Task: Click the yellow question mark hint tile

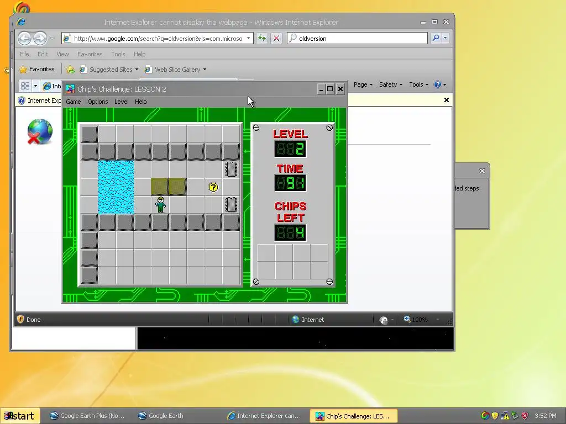Action: [213, 187]
